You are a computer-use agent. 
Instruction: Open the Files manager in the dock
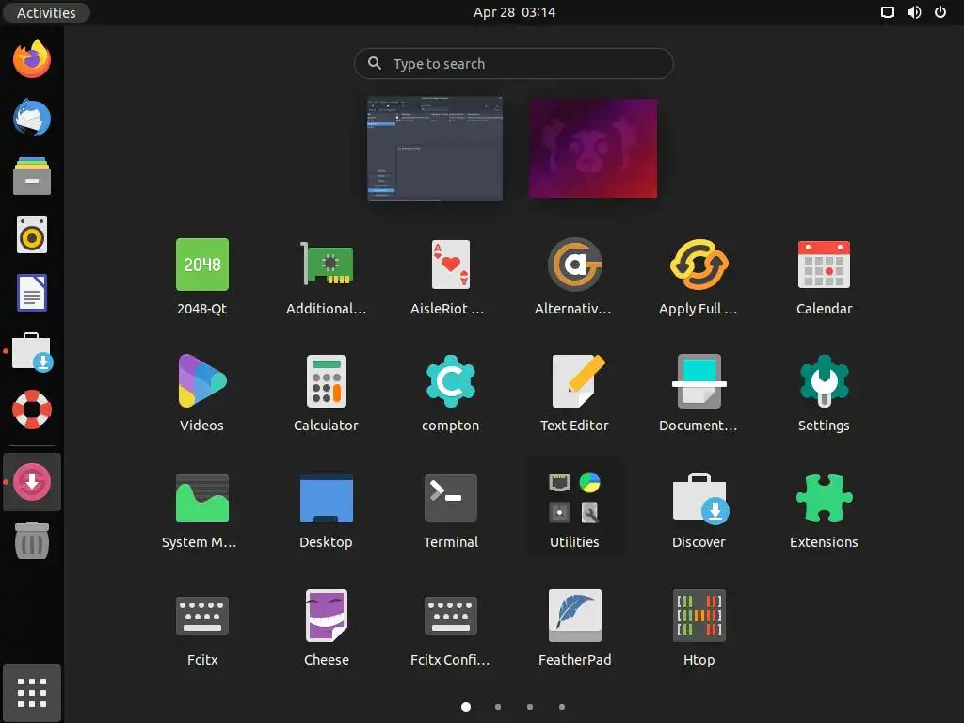pos(32,176)
